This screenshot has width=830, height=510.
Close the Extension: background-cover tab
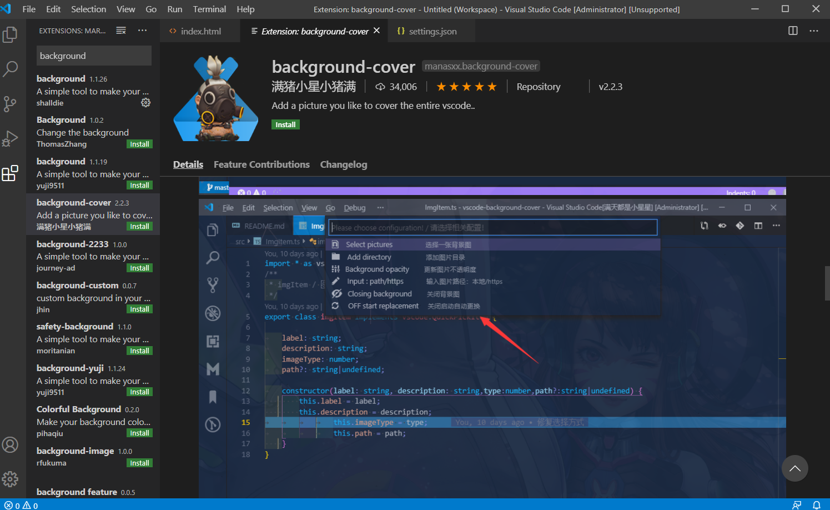(x=377, y=31)
